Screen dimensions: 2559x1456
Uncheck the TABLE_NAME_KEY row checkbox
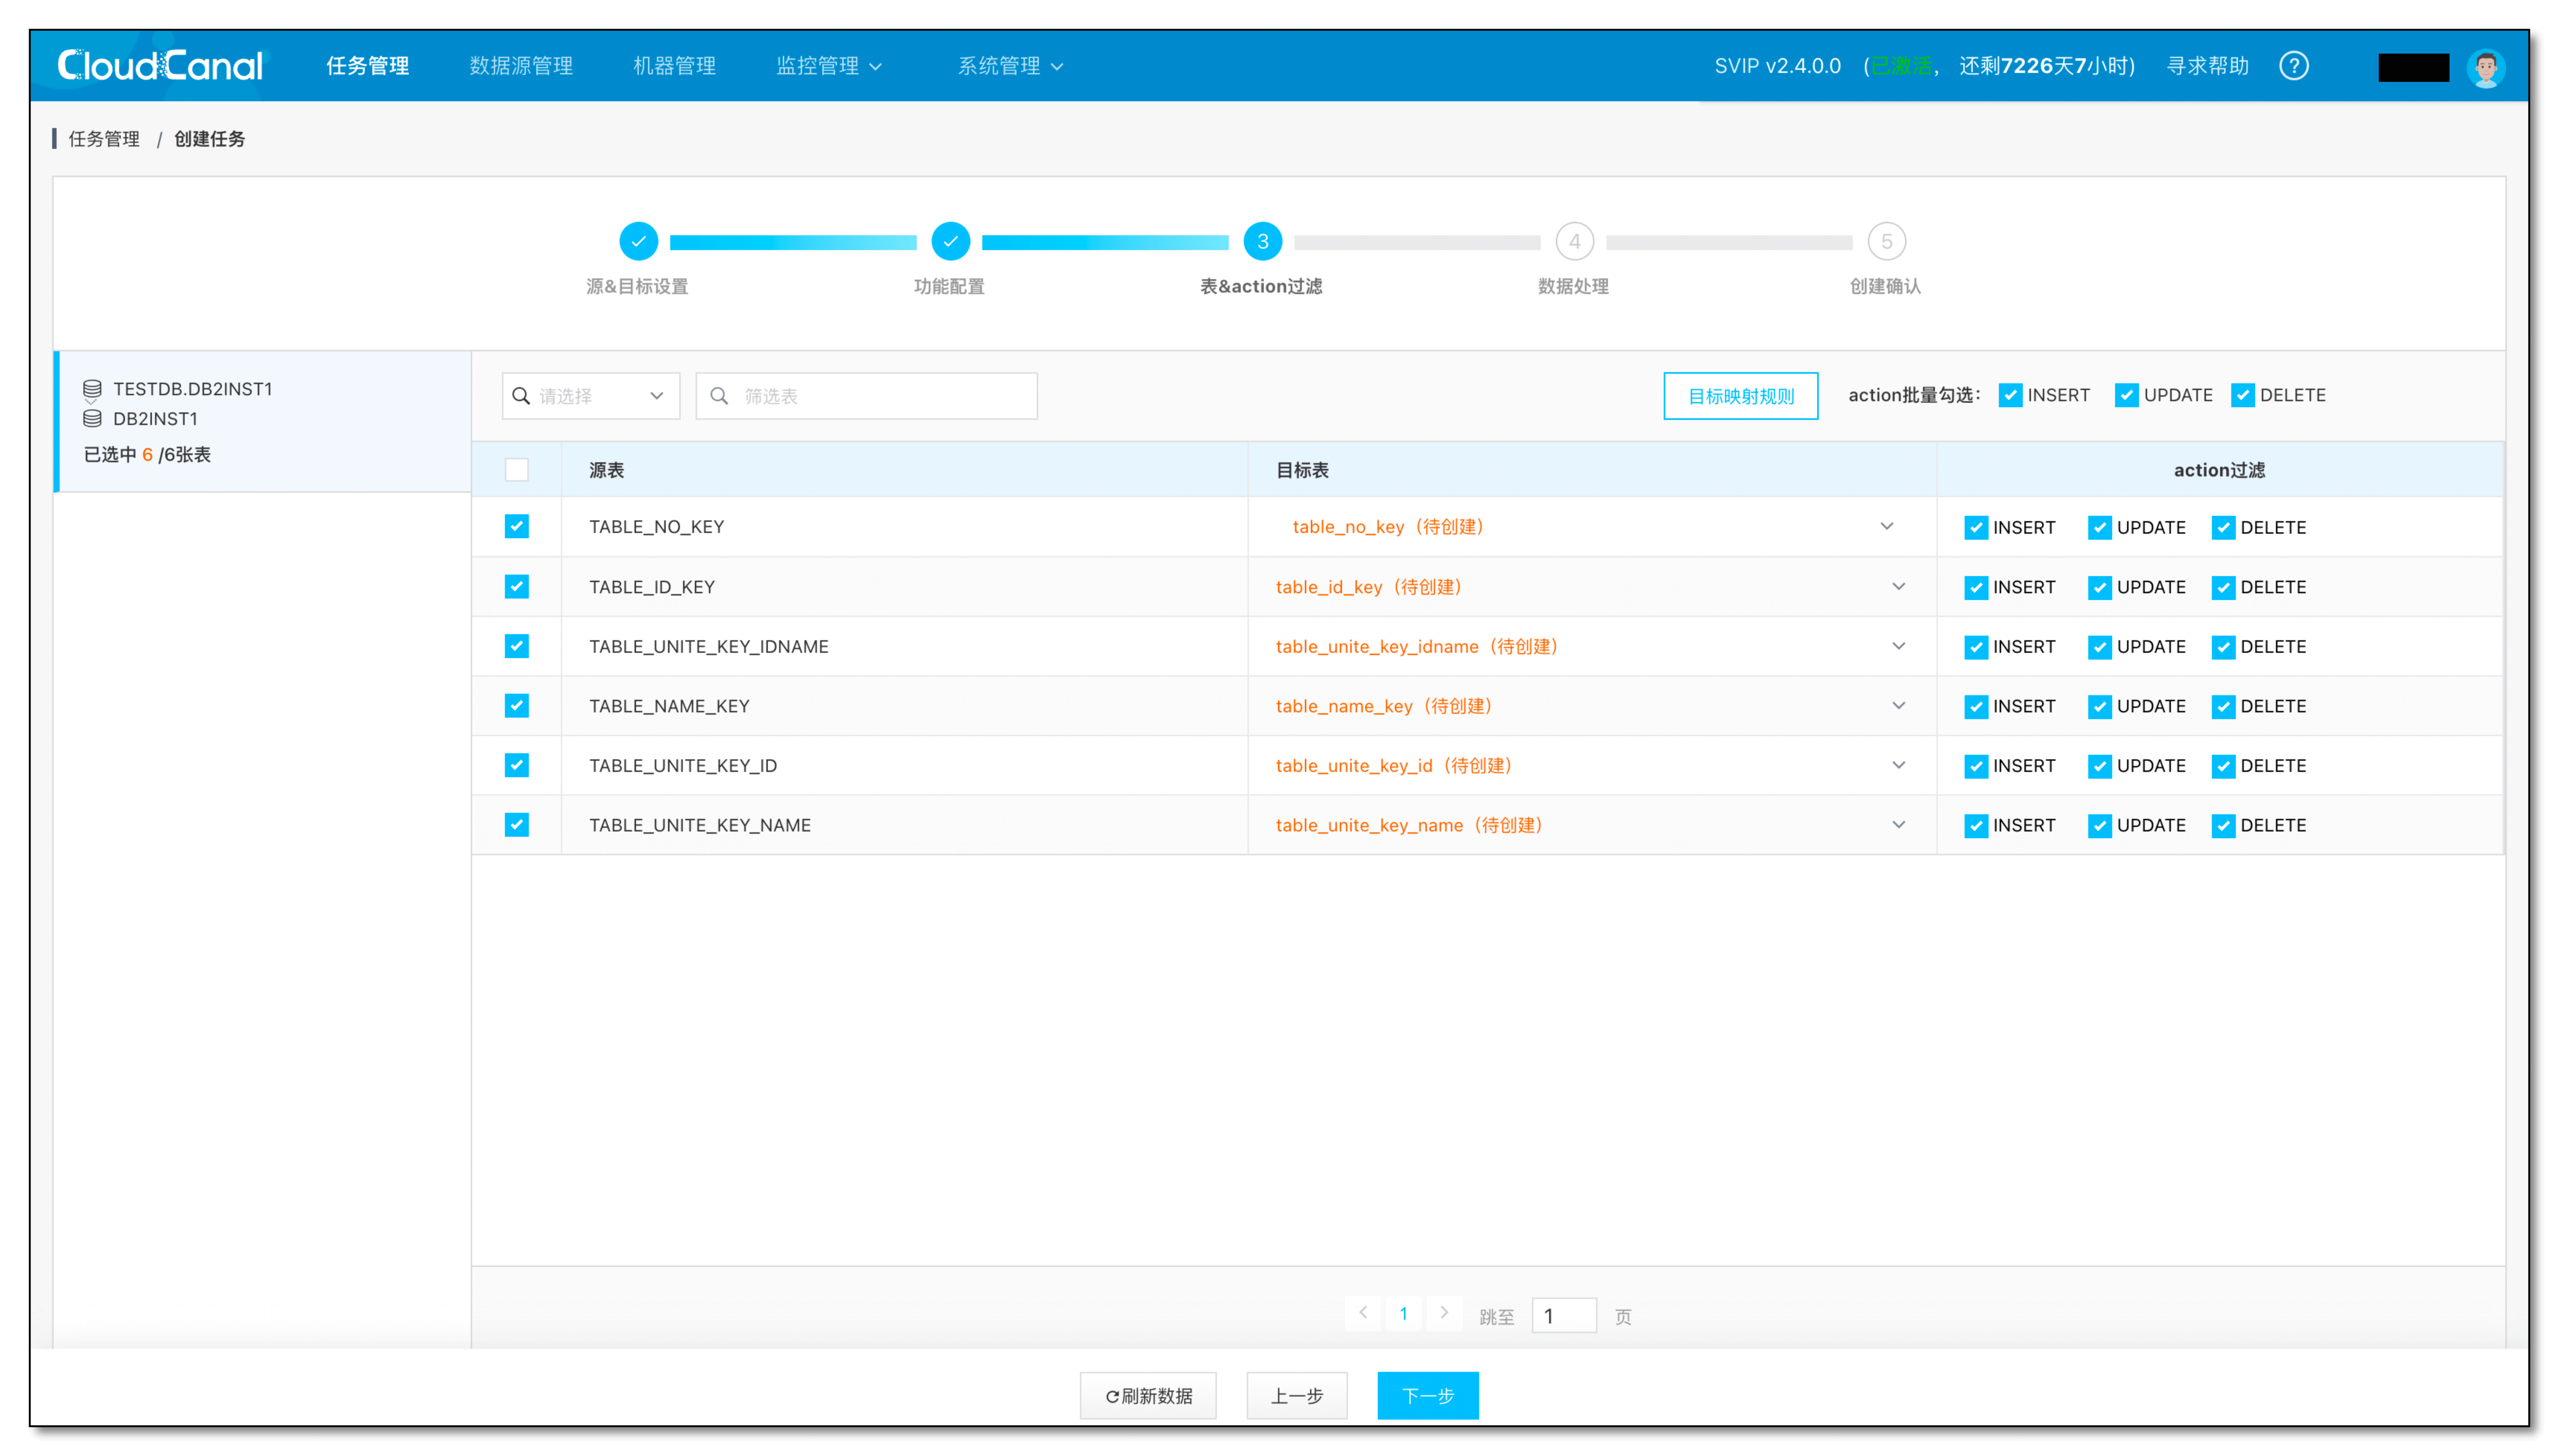pos(516,706)
